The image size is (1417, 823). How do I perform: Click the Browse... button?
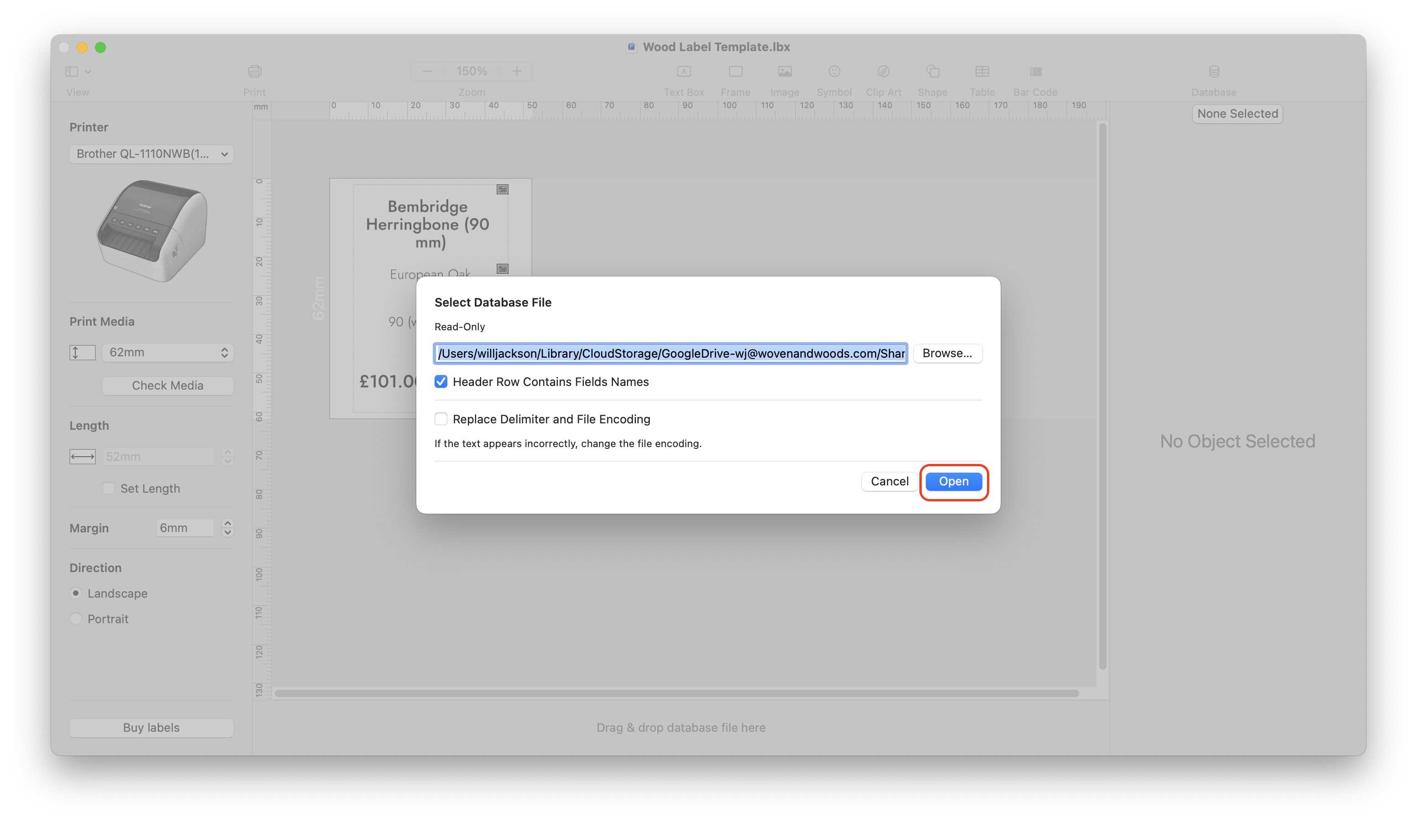pyautogui.click(x=947, y=354)
